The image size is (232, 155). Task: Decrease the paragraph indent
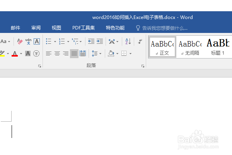tap(91, 41)
